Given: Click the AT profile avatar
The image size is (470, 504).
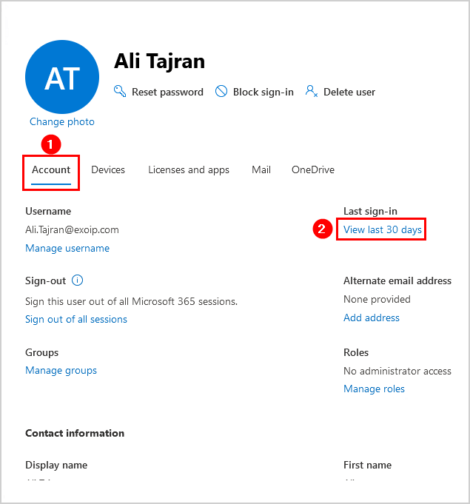Looking at the screenshot, I should tap(62, 76).
